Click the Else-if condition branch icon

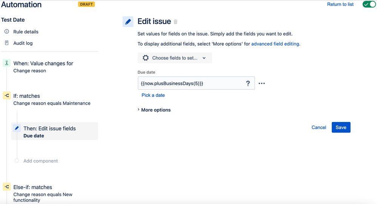click(x=7, y=187)
